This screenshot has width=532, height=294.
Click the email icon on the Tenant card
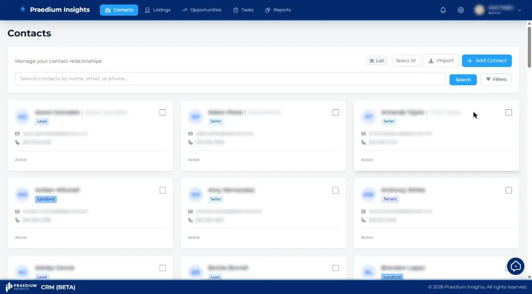(x=364, y=211)
